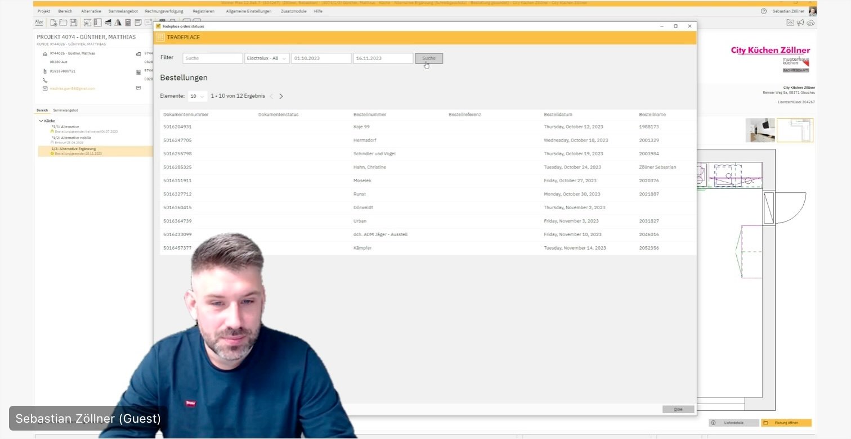Image resolution: width=851 pixels, height=439 pixels.
Task: Go to next results page with right arrow
Action: pos(281,96)
